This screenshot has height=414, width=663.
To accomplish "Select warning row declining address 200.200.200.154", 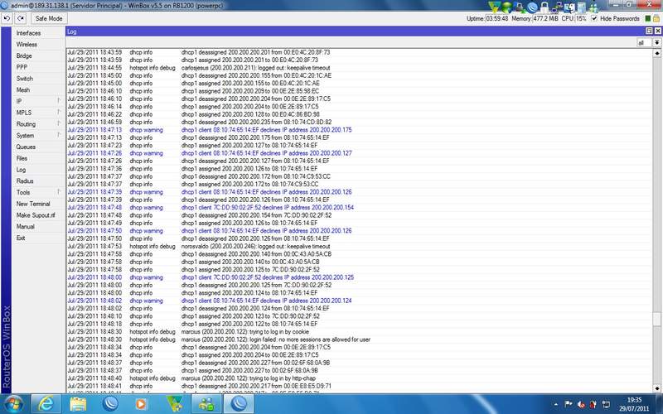I will (x=360, y=208).
